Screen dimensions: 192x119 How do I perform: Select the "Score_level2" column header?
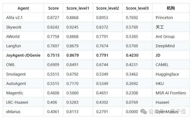[107, 8]
